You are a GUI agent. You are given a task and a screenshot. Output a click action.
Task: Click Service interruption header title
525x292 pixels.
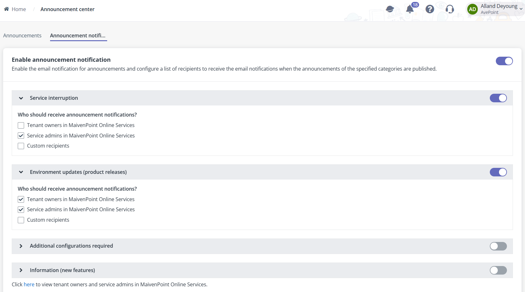[54, 98]
